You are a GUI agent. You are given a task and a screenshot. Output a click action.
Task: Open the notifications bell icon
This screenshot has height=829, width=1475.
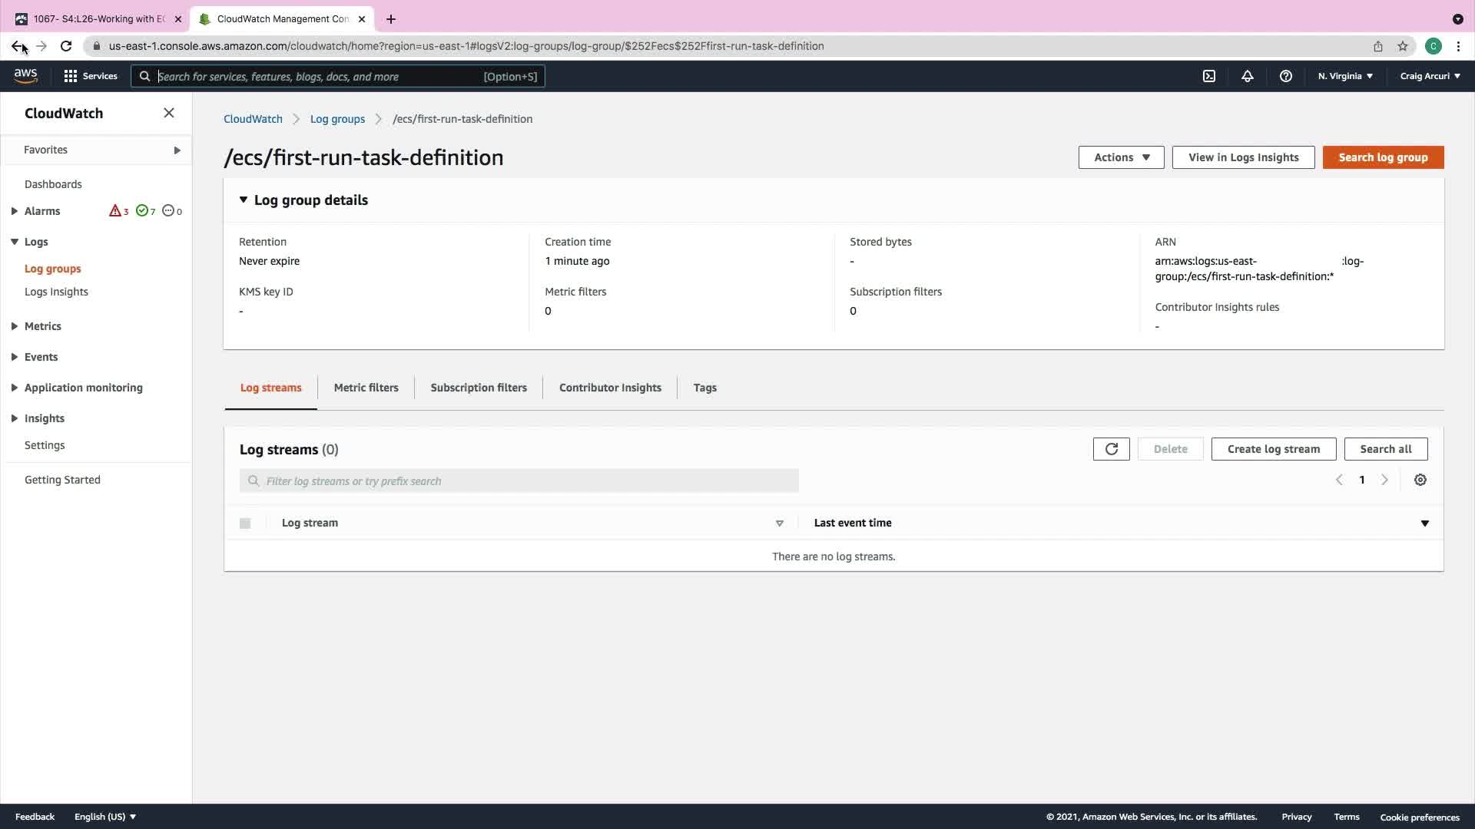[1248, 76]
